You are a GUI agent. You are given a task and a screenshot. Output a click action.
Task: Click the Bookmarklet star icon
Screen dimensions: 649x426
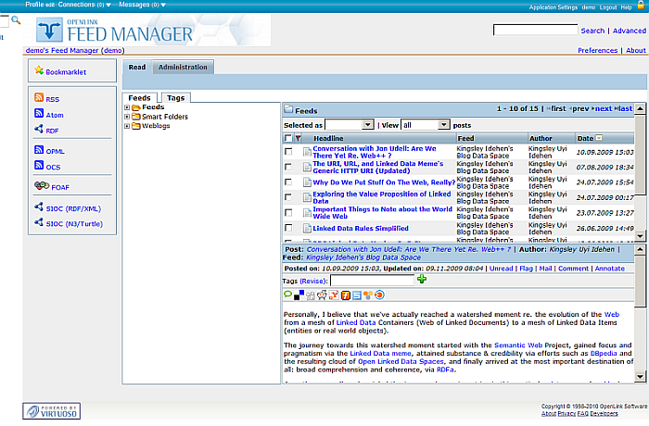click(38, 69)
